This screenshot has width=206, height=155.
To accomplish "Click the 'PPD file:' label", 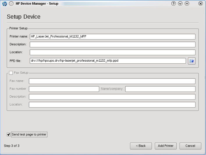I will tap(15, 61).
